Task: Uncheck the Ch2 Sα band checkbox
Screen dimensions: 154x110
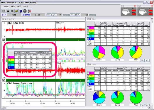Action: (x=88, y=81)
